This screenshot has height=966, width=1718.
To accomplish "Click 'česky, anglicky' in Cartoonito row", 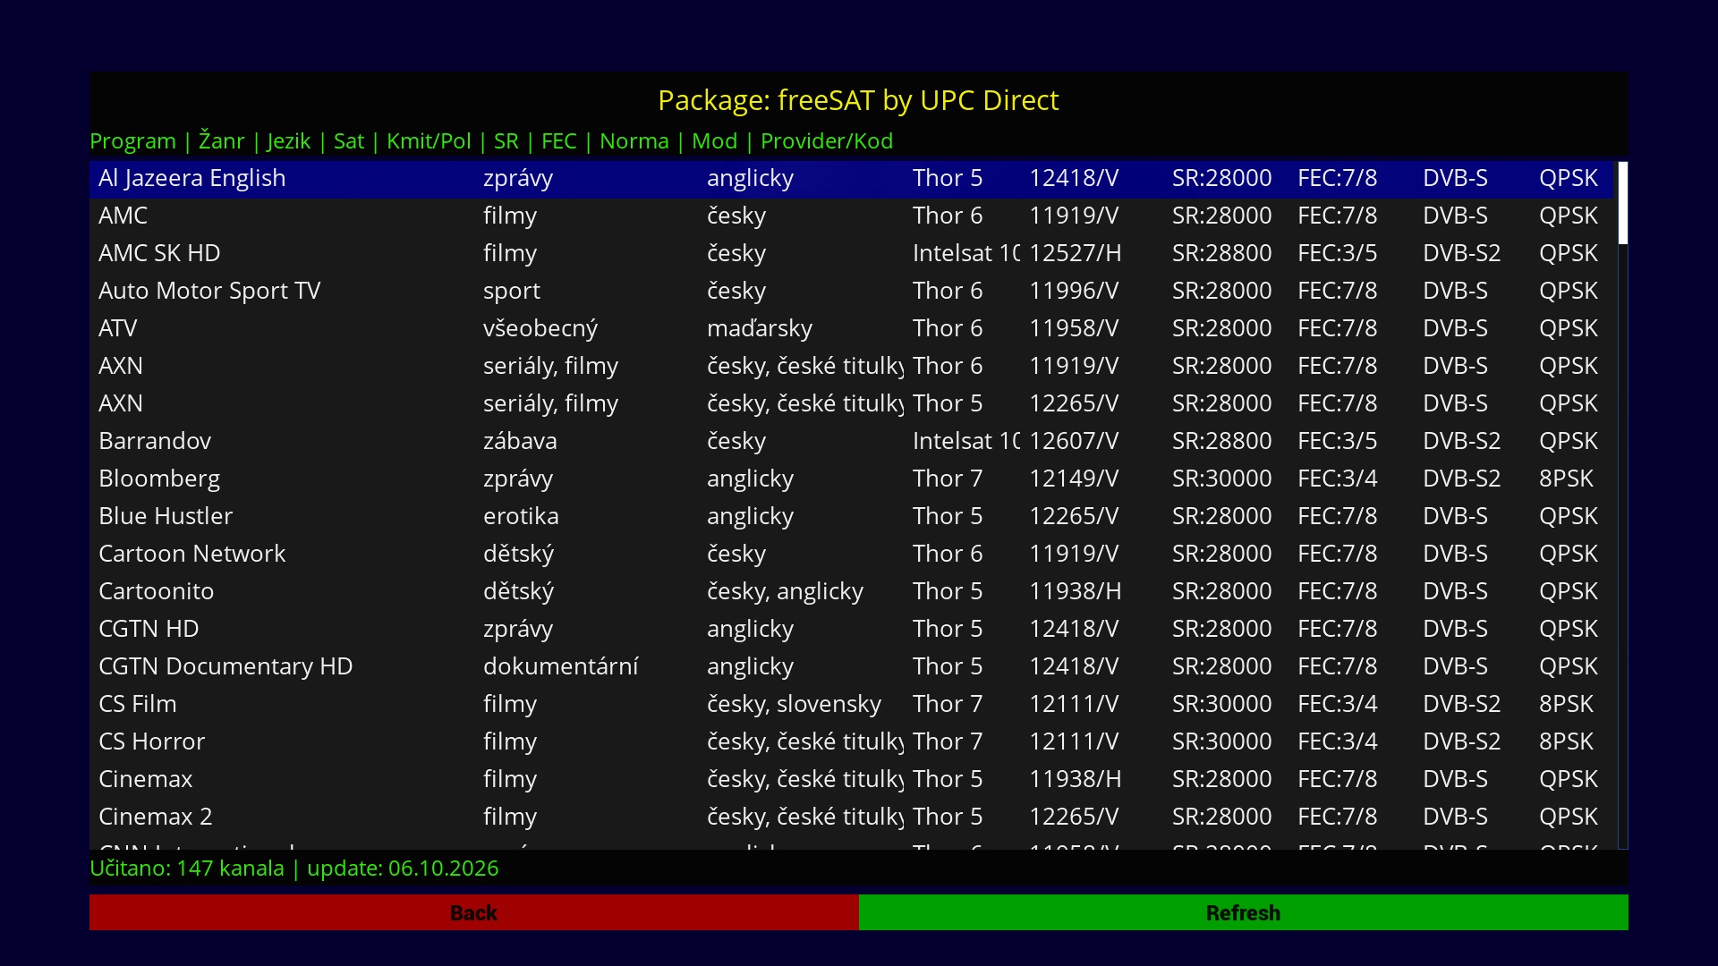I will [x=785, y=592].
